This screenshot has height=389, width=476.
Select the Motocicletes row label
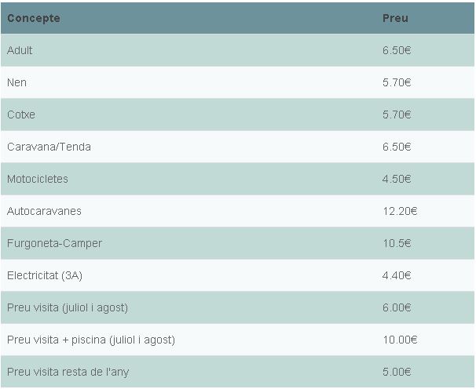[x=38, y=179]
